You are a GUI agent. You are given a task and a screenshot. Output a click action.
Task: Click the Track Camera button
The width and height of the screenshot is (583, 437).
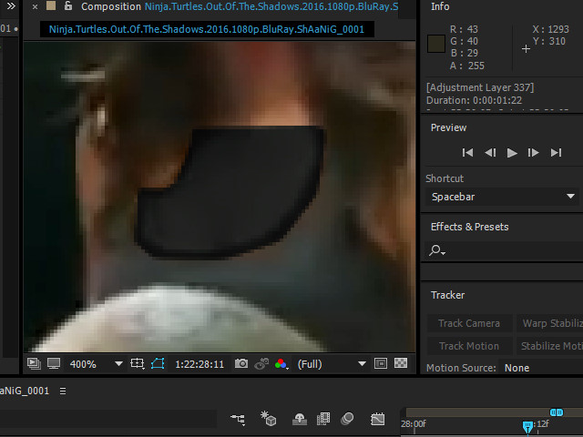469,323
